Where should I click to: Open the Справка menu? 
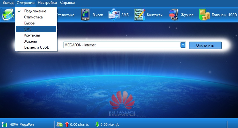(x=67, y=3)
